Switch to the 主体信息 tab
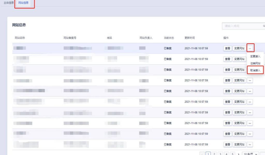This screenshot has width=265, height=155. coord(8,3)
